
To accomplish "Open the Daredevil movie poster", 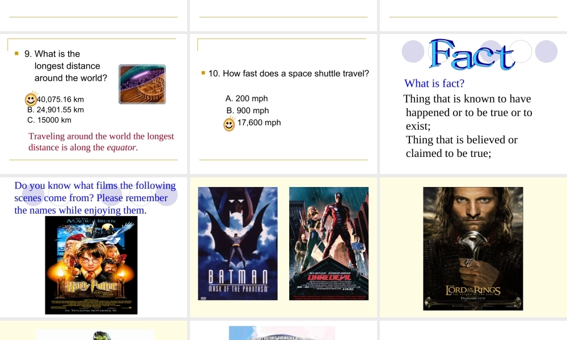I will pos(329,244).
